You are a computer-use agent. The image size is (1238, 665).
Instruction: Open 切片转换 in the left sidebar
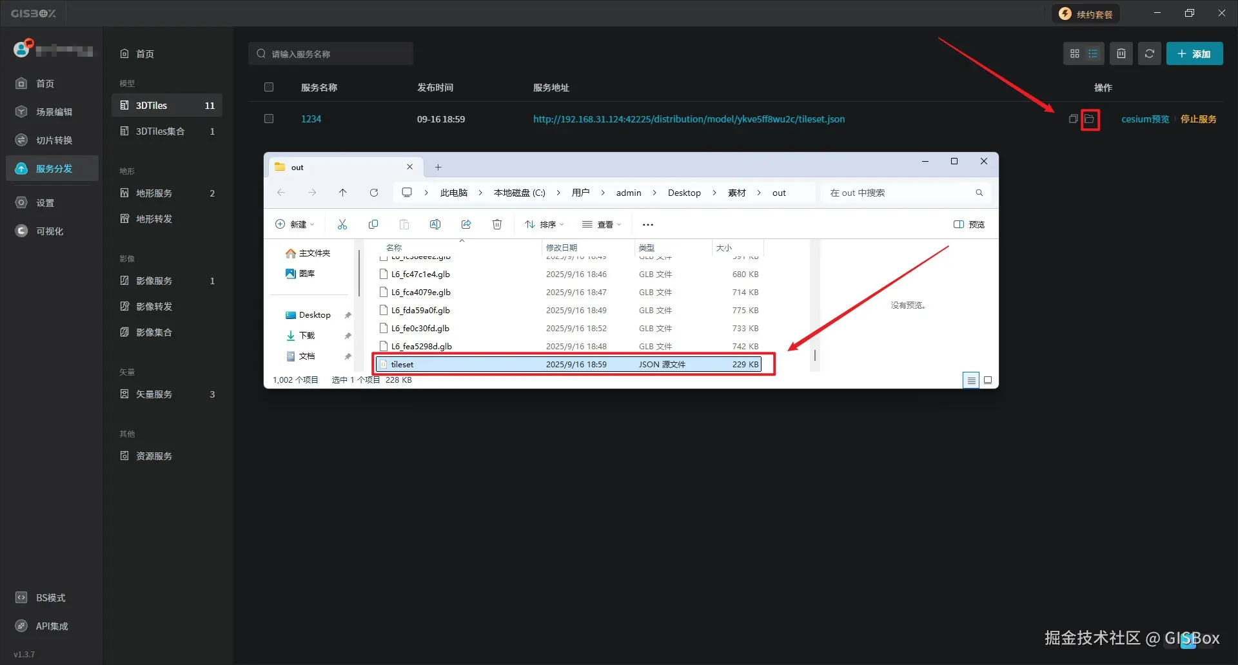(52, 140)
